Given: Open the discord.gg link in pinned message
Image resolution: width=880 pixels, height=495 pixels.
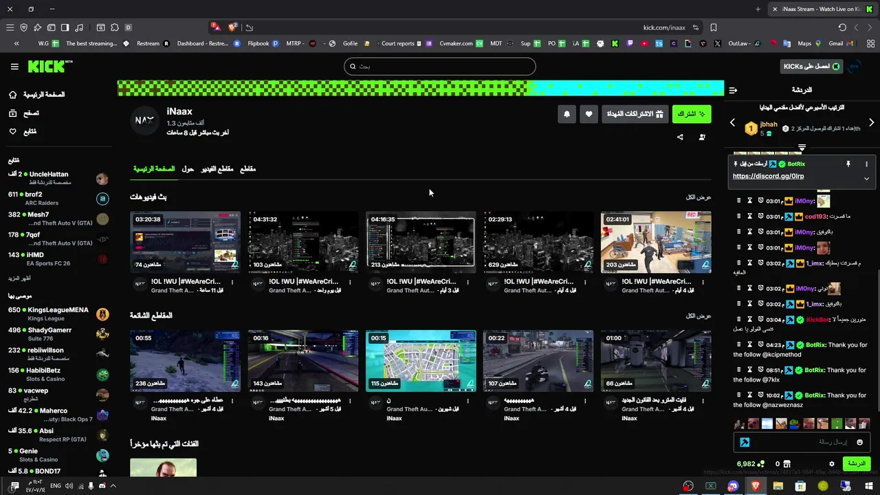Looking at the screenshot, I should pos(768,176).
